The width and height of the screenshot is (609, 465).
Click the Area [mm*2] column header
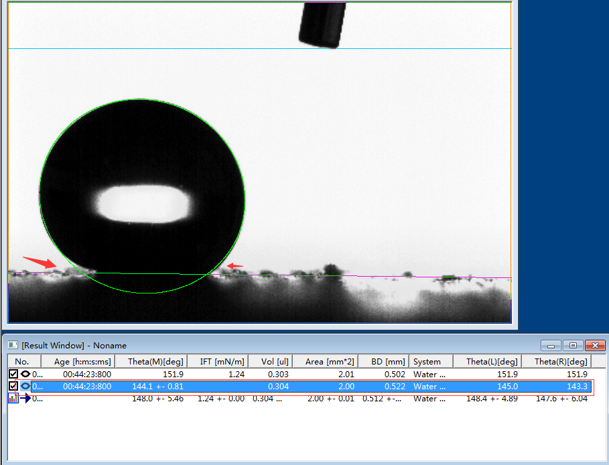point(326,361)
